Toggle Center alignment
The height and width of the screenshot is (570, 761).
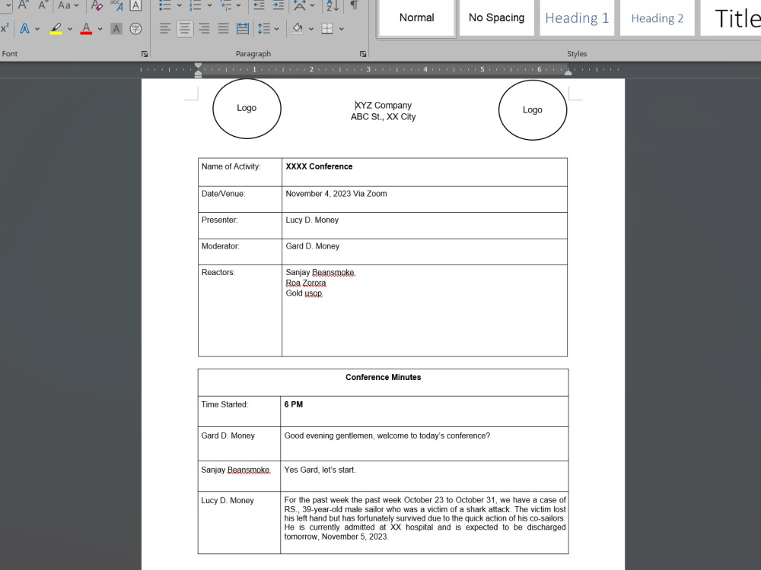184,29
